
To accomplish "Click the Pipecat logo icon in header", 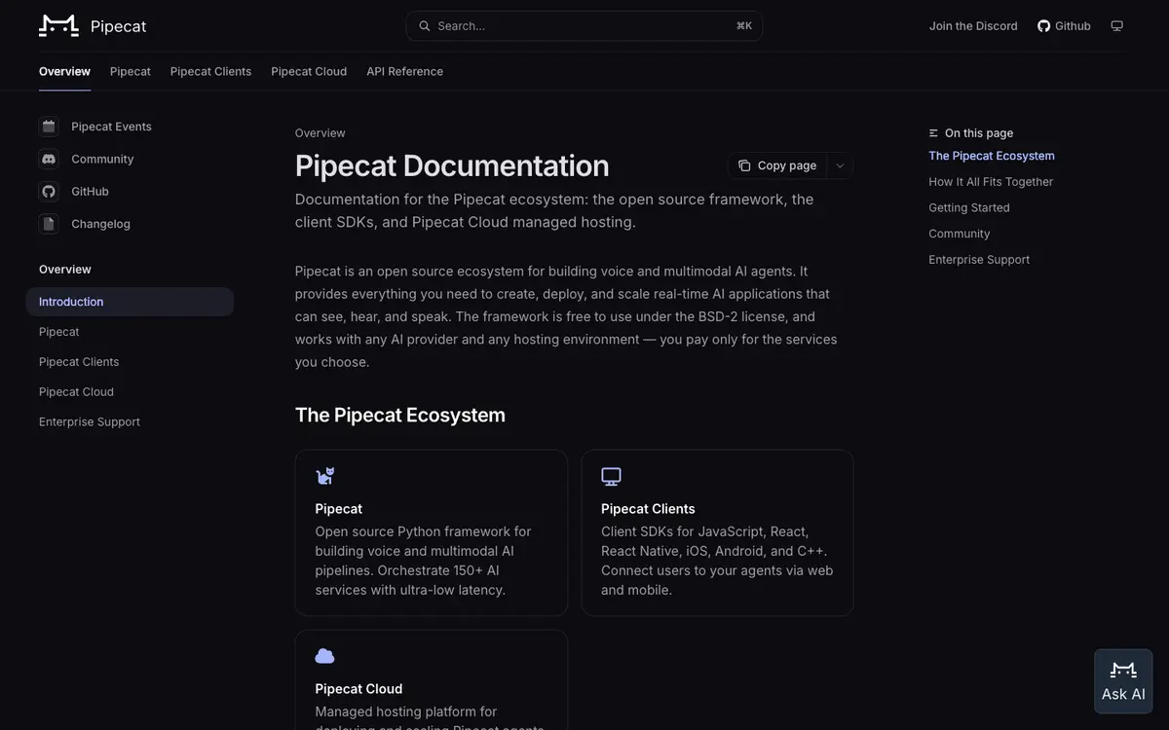I will [58, 26].
